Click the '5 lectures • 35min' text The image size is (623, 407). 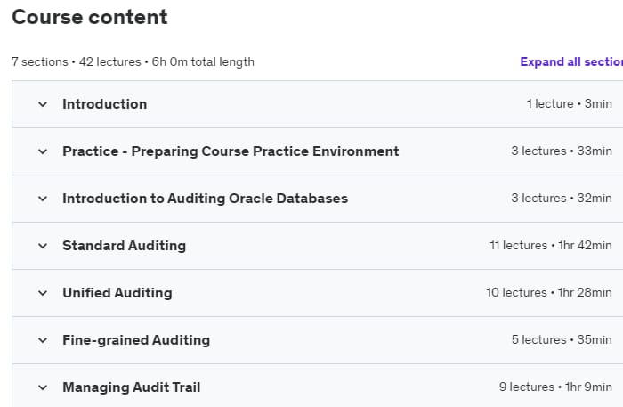coord(562,340)
